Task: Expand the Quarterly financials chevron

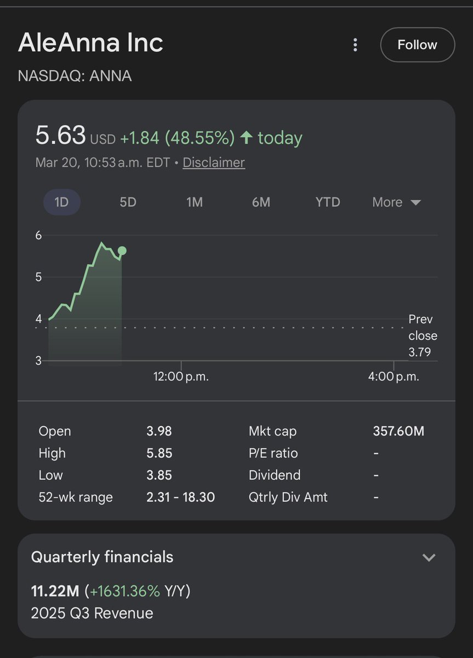Action: click(x=429, y=558)
